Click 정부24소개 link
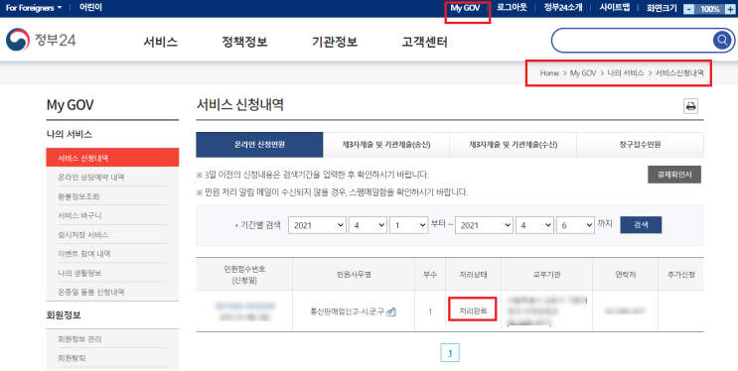Image resolution: width=738 pixels, height=371 pixels. (563, 8)
